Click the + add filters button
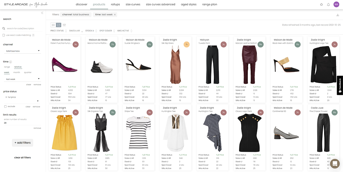This screenshot has width=343, height=172. point(22,143)
